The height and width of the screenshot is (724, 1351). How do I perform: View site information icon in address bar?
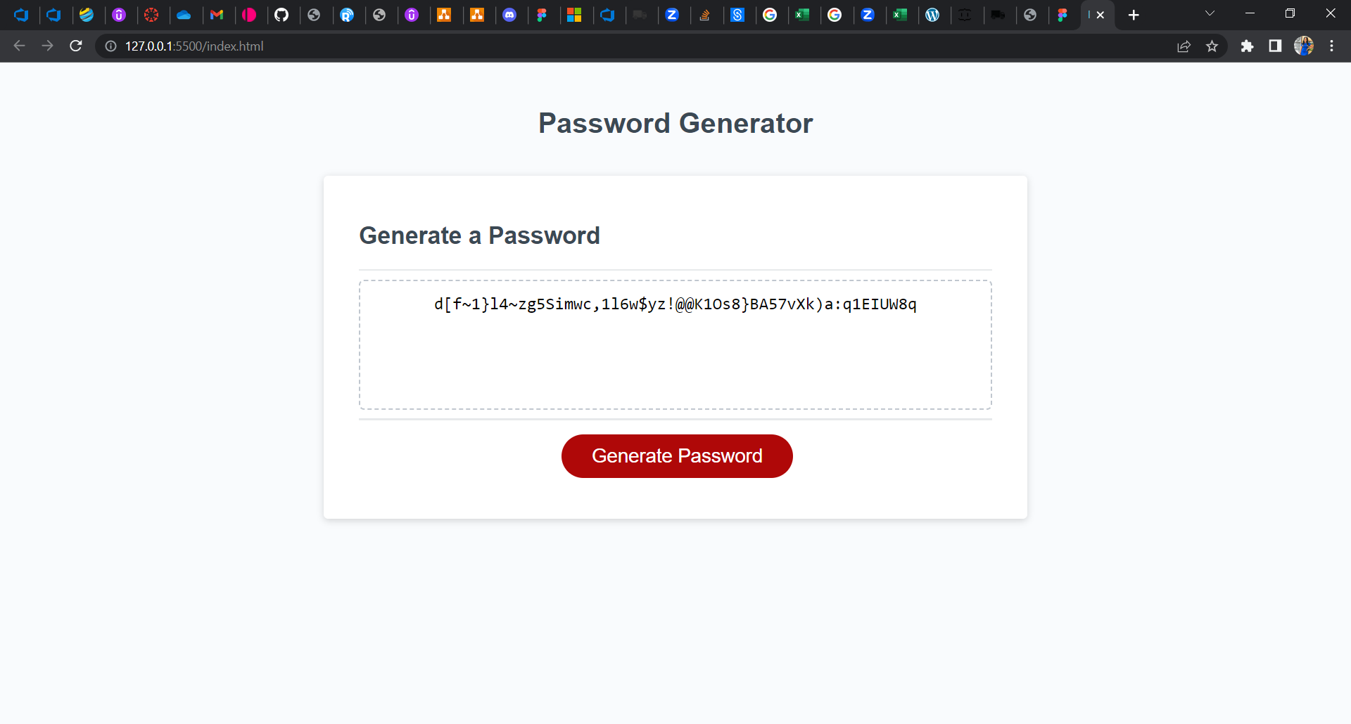pos(110,46)
